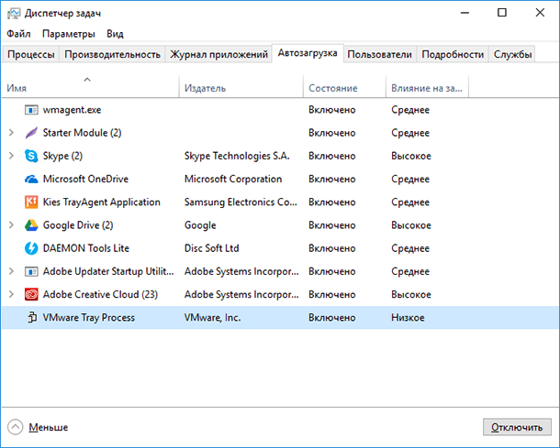The height and width of the screenshot is (448, 560).
Task: Click the VMware Tray Process icon
Action: (x=32, y=317)
